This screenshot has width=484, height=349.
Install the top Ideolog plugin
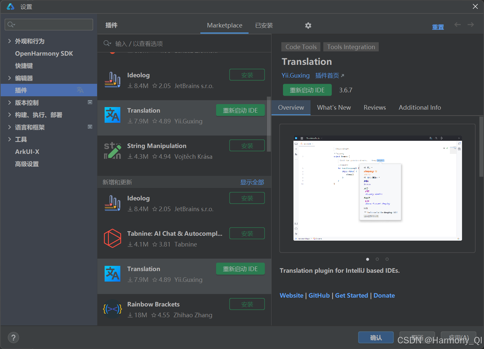coord(247,75)
